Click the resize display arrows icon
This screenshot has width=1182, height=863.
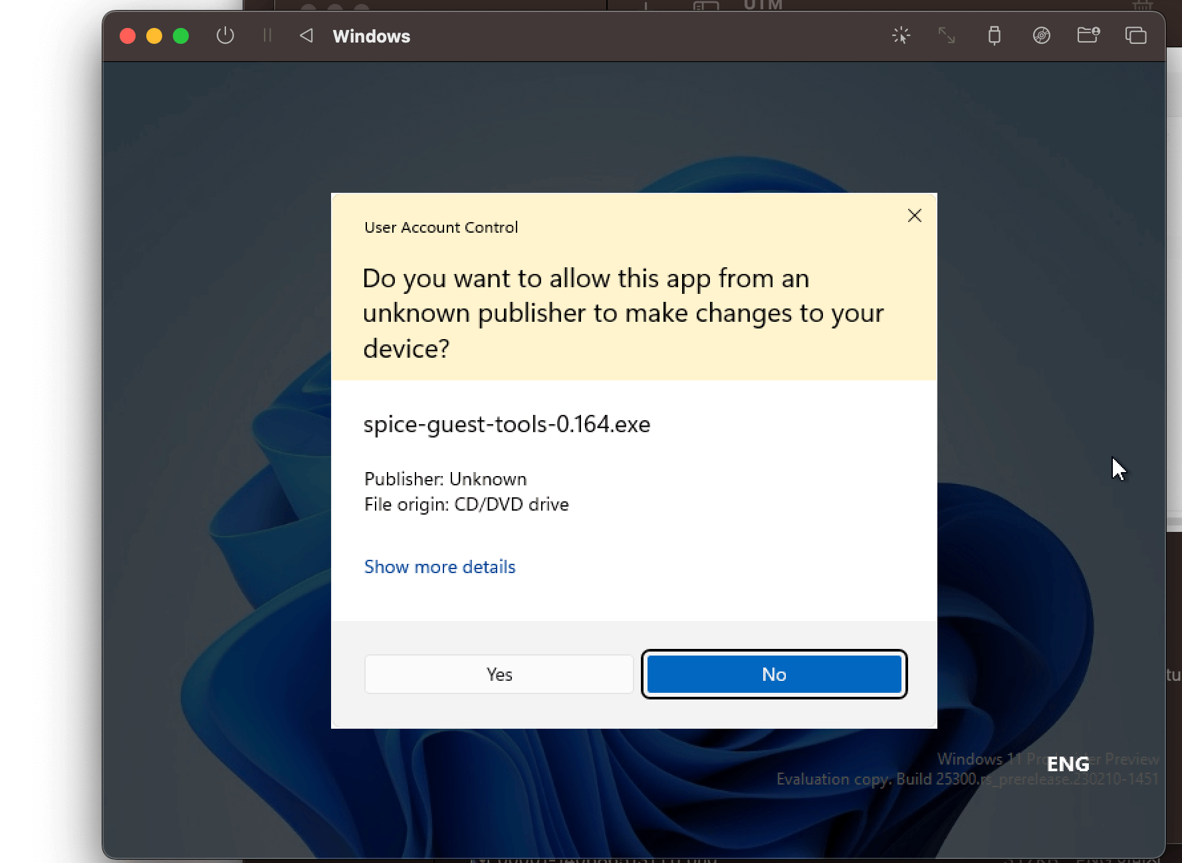[x=947, y=35]
